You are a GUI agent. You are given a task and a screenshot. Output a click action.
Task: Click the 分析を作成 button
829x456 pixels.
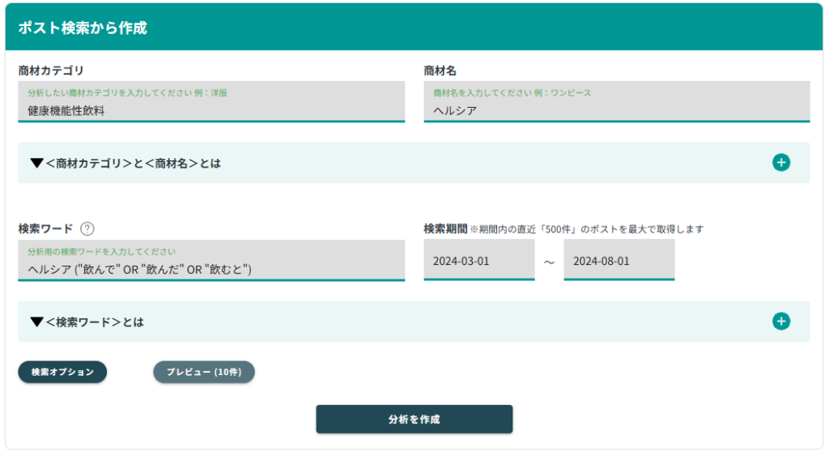pos(414,420)
